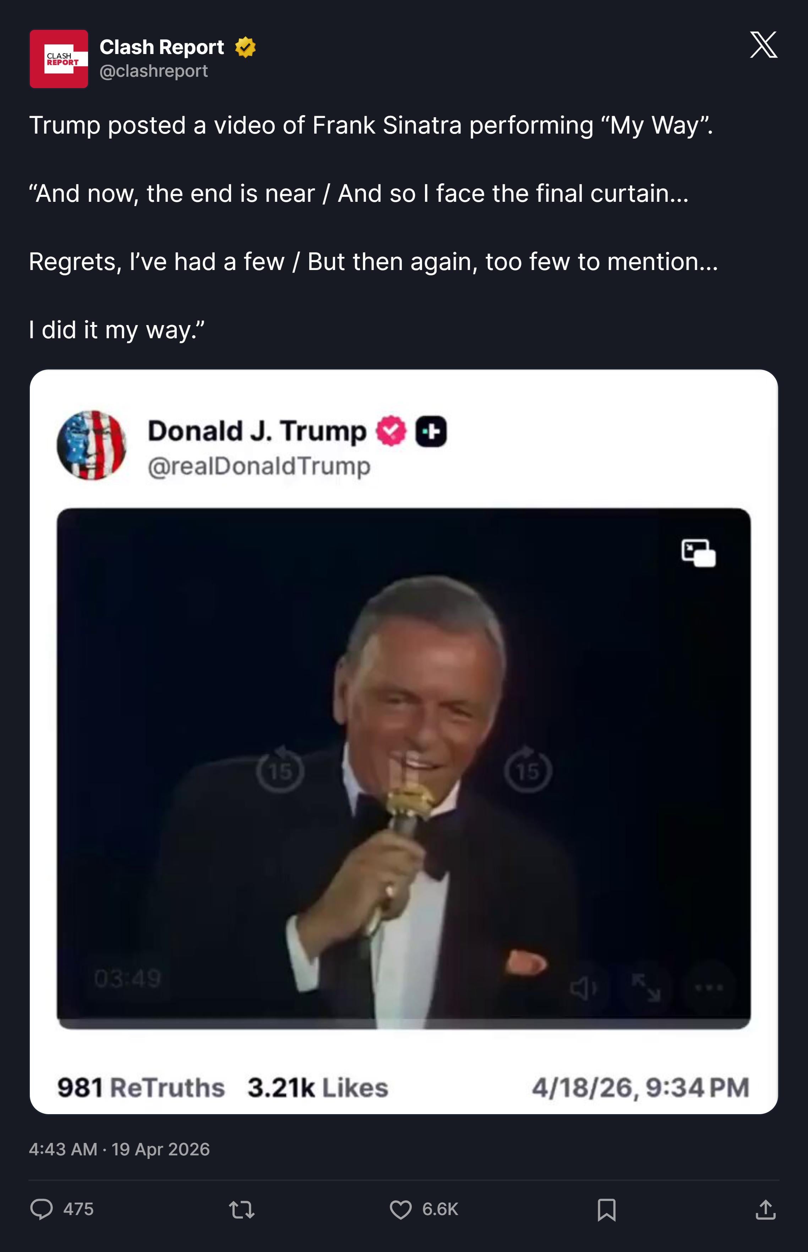The image size is (808, 1252).
Task: Toggle picture-in-picture mode icon
Action: tap(698, 553)
